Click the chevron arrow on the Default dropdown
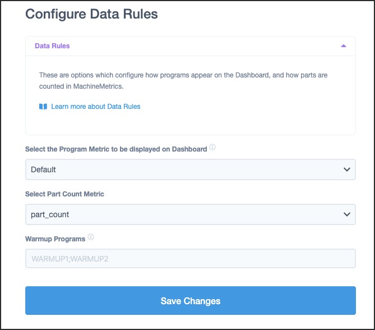The image size is (375, 330). tap(347, 169)
